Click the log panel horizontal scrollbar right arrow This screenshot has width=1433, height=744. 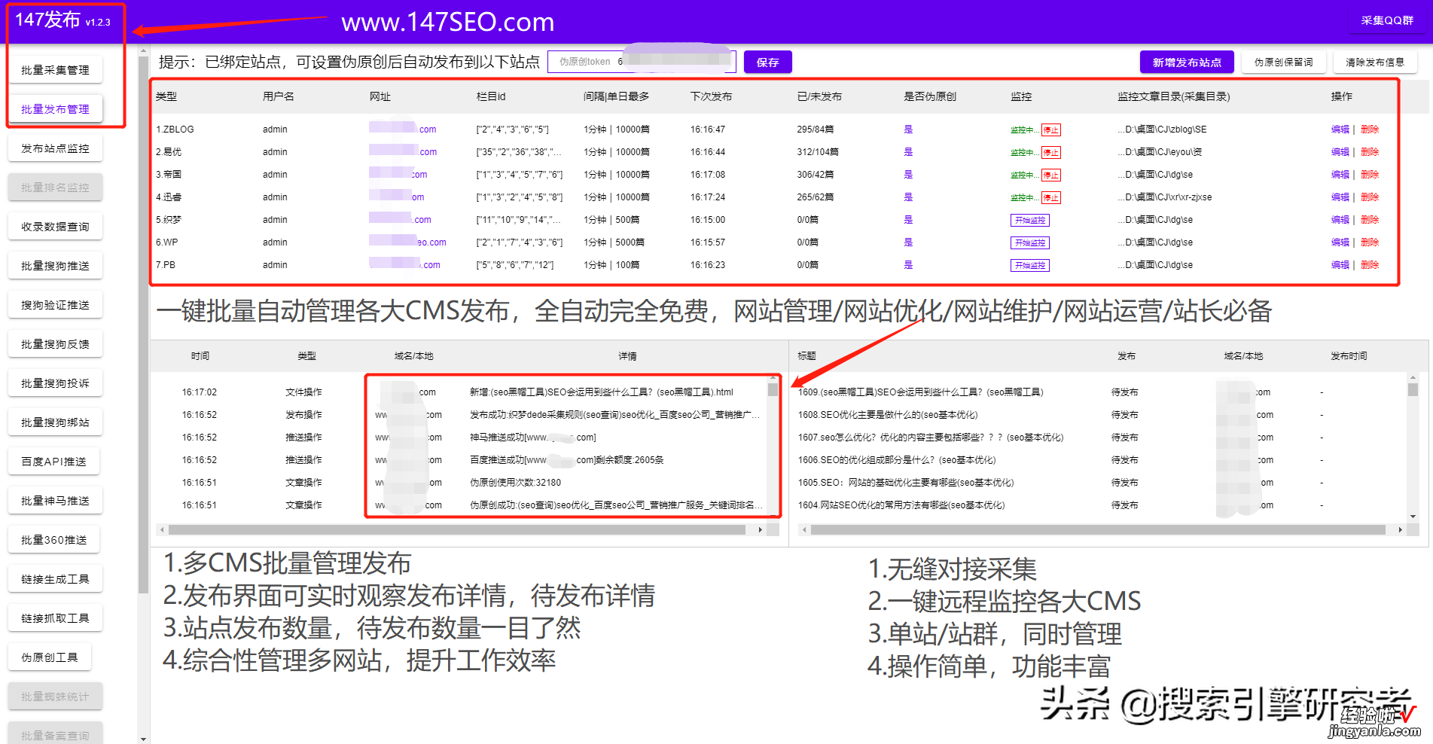tap(761, 530)
